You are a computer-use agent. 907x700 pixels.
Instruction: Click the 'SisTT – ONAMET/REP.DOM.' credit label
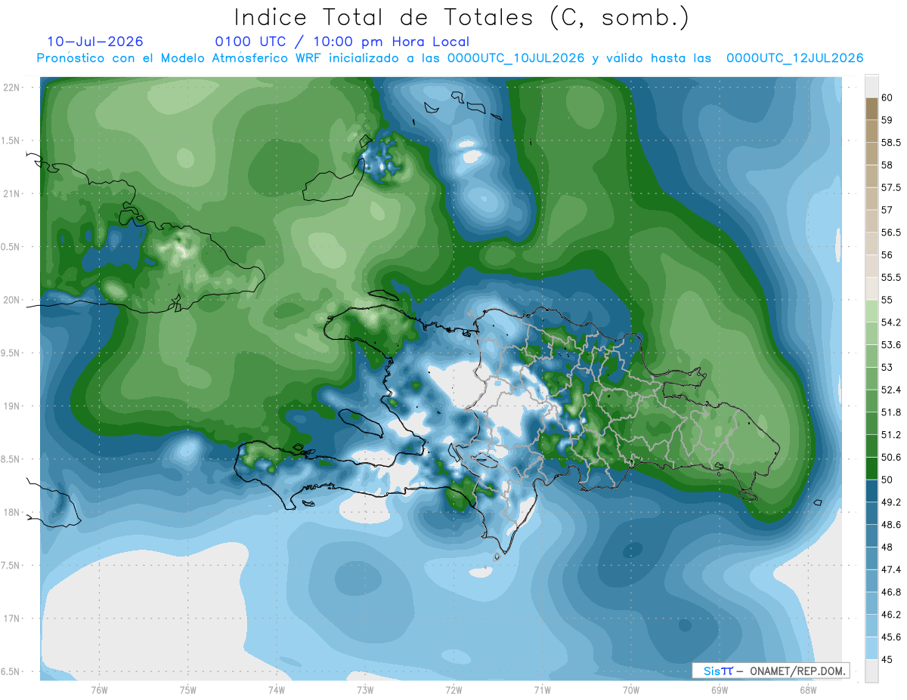coord(771,671)
